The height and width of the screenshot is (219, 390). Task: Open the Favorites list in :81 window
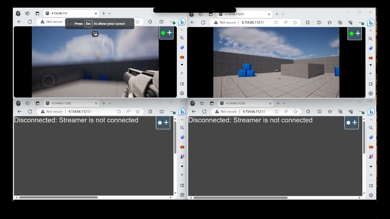coord(329,23)
